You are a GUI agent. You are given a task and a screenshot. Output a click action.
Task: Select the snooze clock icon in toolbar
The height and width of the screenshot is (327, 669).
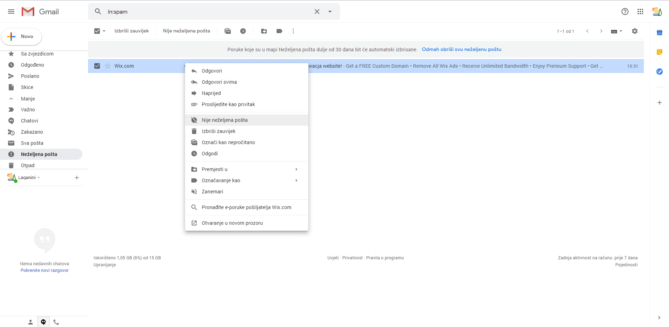point(243,31)
